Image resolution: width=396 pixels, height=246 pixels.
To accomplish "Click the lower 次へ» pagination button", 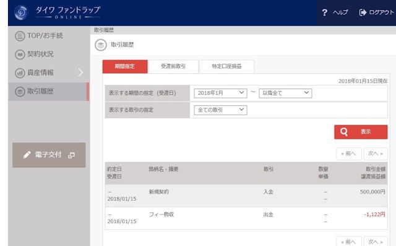I will coord(376,242).
